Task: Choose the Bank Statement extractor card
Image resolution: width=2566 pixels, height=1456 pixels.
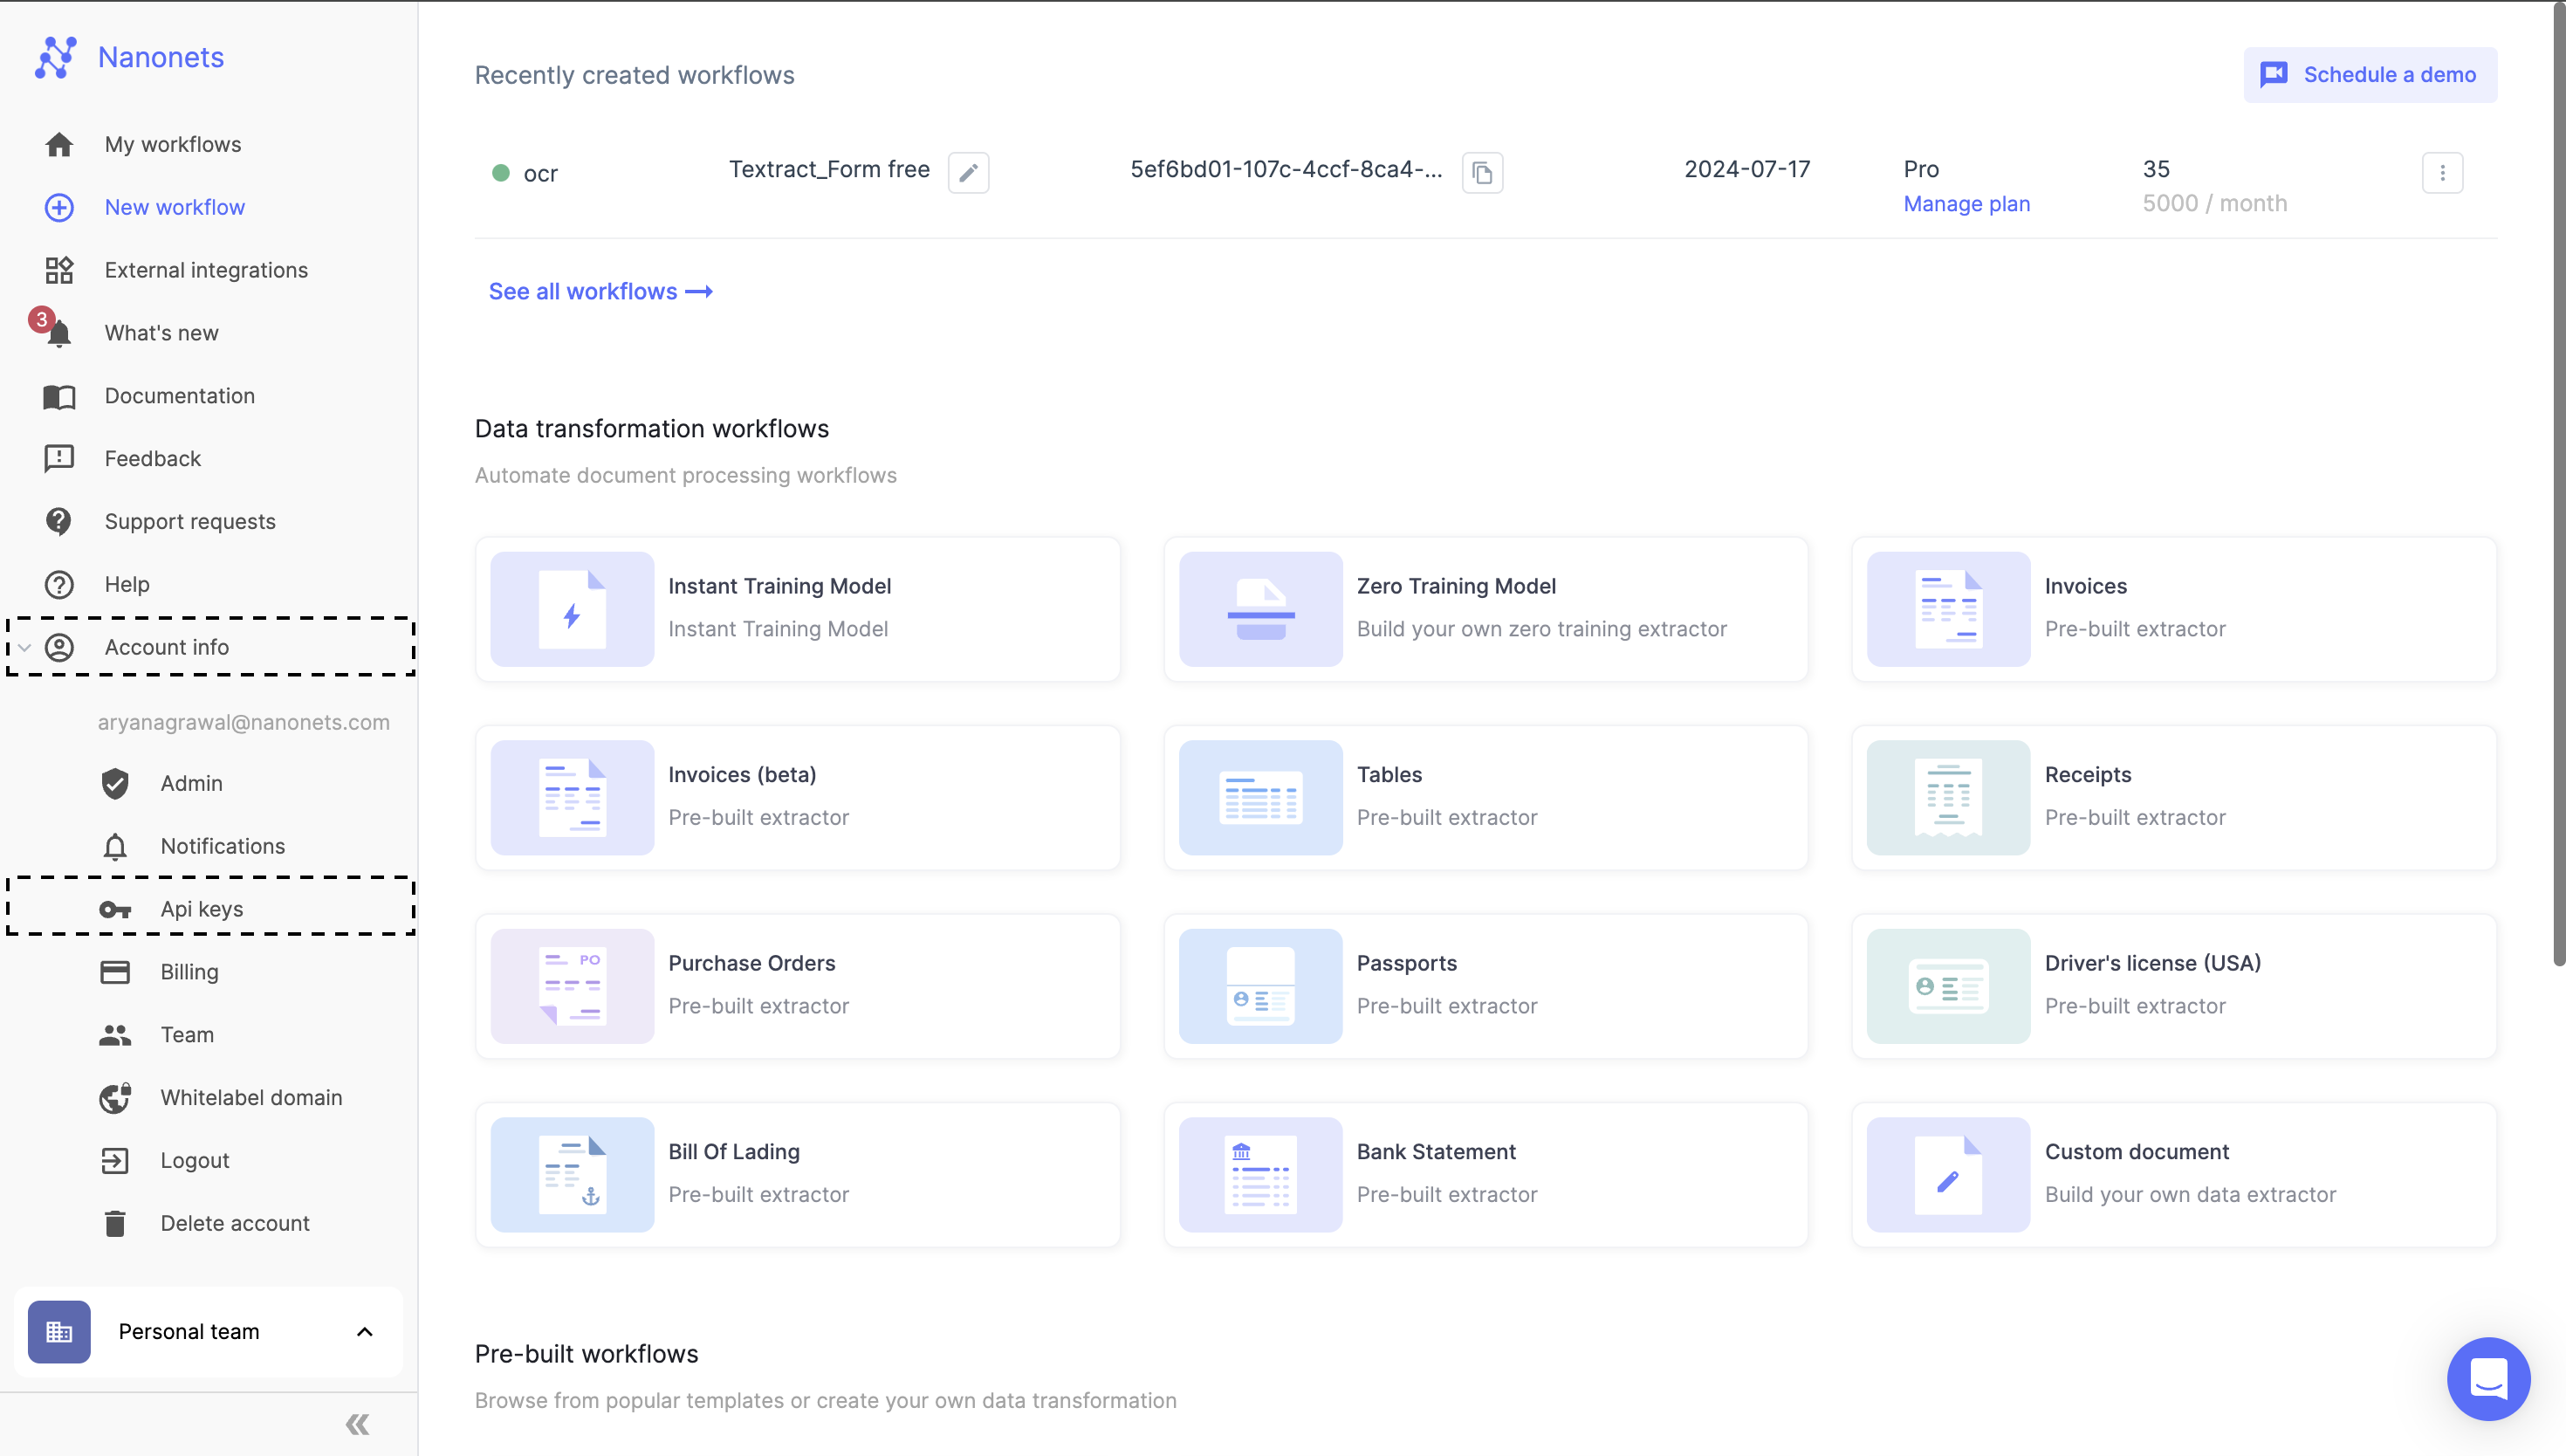Action: point(1485,1175)
